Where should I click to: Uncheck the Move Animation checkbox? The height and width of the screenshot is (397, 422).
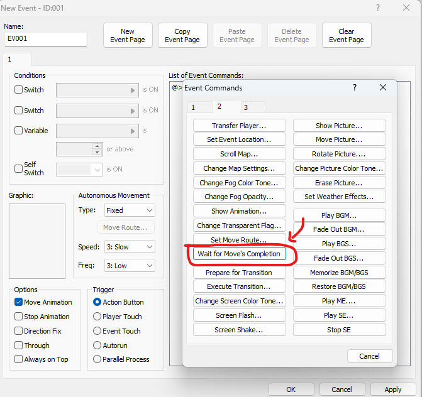point(19,302)
